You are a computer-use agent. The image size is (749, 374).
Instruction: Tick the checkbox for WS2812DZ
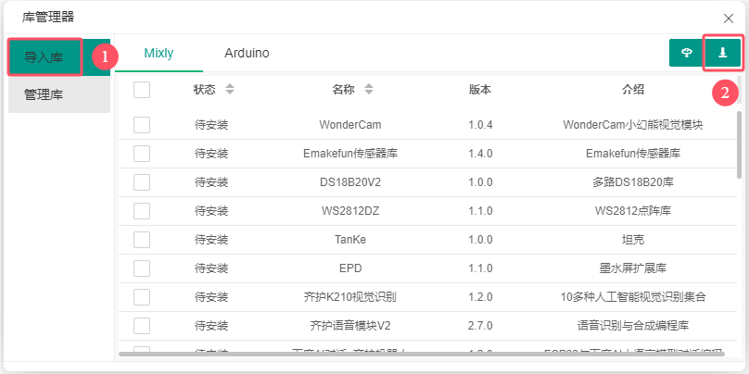click(142, 211)
